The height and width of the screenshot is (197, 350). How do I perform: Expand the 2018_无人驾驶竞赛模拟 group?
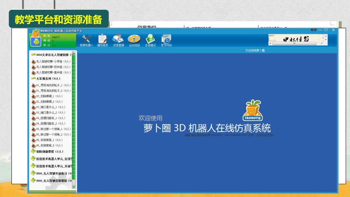33,180
